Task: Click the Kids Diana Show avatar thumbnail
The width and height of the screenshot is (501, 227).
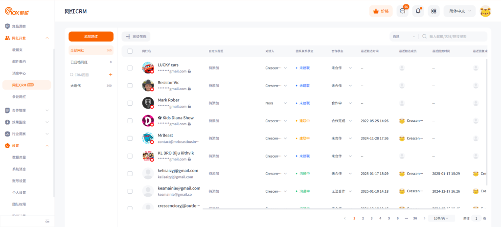Action: tap(148, 120)
